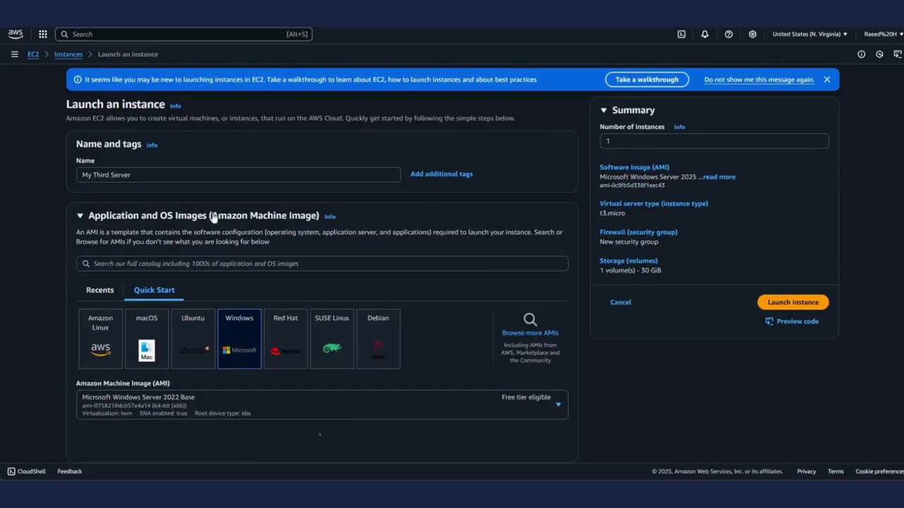Select the Ubuntu AMI tile
The width and height of the screenshot is (904, 508).
[x=193, y=339]
